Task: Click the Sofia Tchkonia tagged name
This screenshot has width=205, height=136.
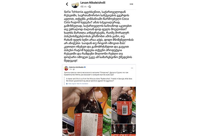Action: (x=73, y=12)
